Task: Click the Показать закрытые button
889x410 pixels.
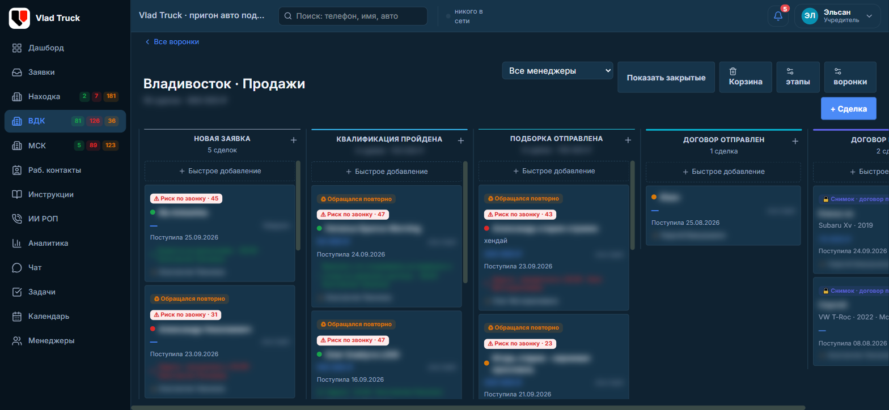Action: coord(666,77)
